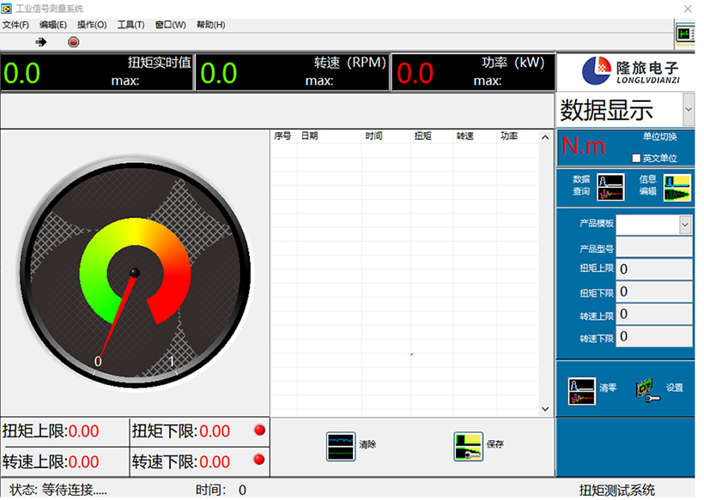The image size is (704, 500).
Task: Expand the 数据显示 dropdown
Action: pyautogui.click(x=688, y=110)
